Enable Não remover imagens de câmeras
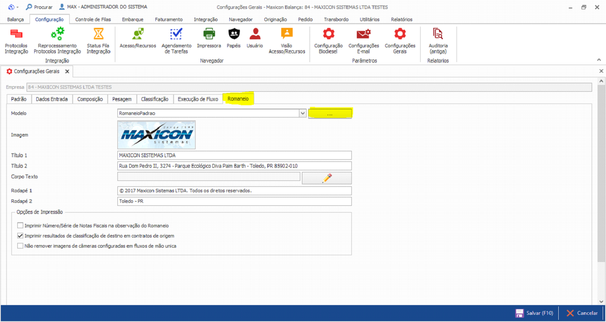The height and width of the screenshot is (322, 606). point(20,246)
